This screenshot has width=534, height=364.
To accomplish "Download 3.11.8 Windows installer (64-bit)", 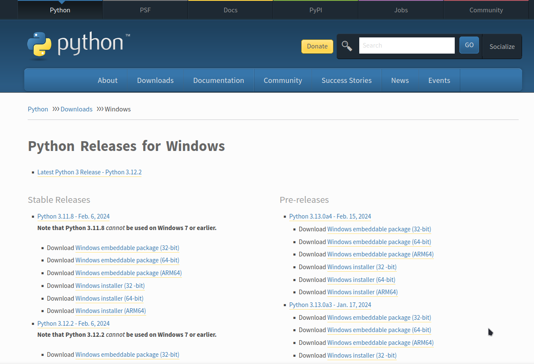I will tap(109, 299).
